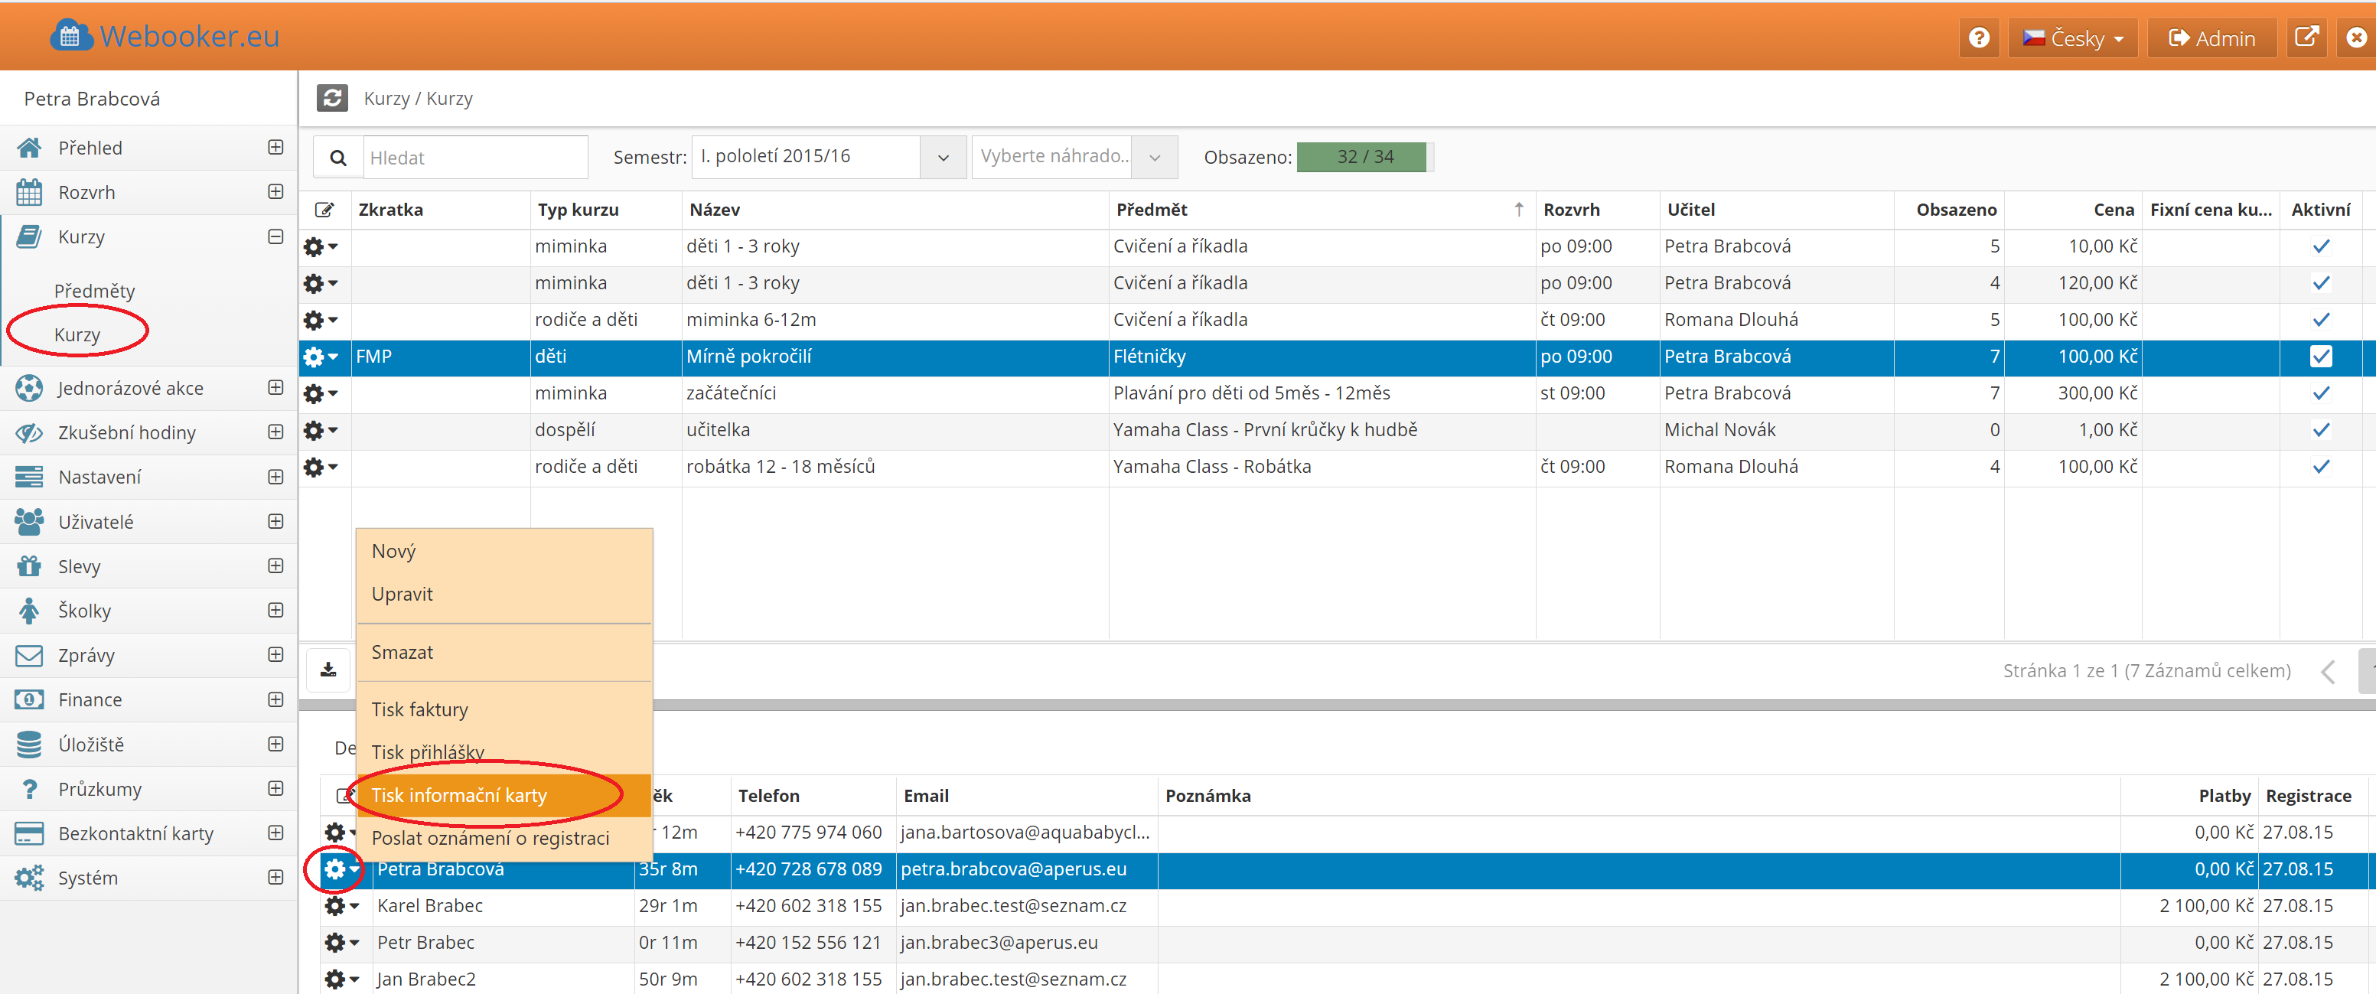The width and height of the screenshot is (2376, 994).
Task: Click the refresh icon beside Kurzy breadcrumb
Action: tap(332, 98)
